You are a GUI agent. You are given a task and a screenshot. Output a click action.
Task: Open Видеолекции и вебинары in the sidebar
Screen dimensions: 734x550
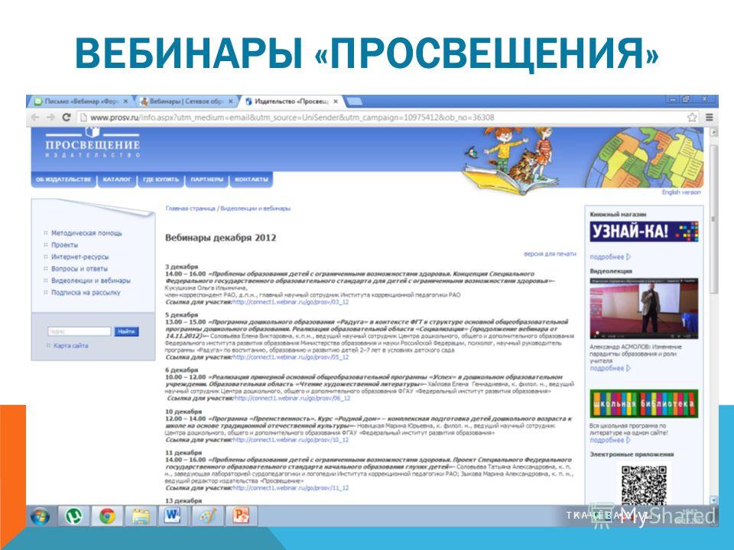tap(91, 280)
